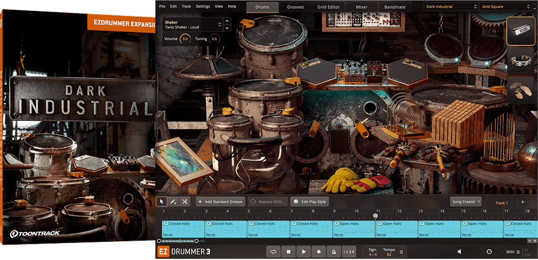Screen dimensions: 538x260
Task: Add a new track with the plus icon
Action: click(x=523, y=202)
